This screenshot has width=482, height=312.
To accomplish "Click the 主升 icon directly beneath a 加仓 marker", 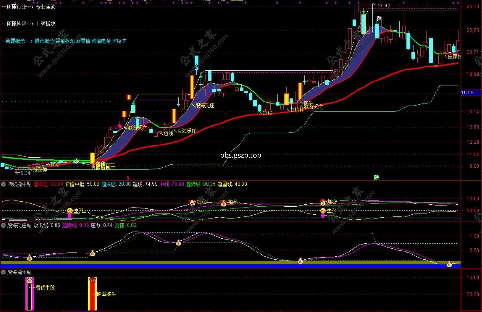I will click(323, 211).
